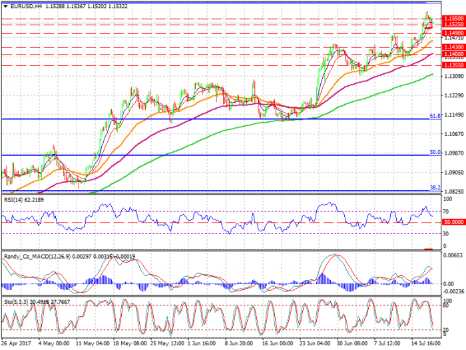
Task: Click the red 1.15250 price level label
Action: 454,25
